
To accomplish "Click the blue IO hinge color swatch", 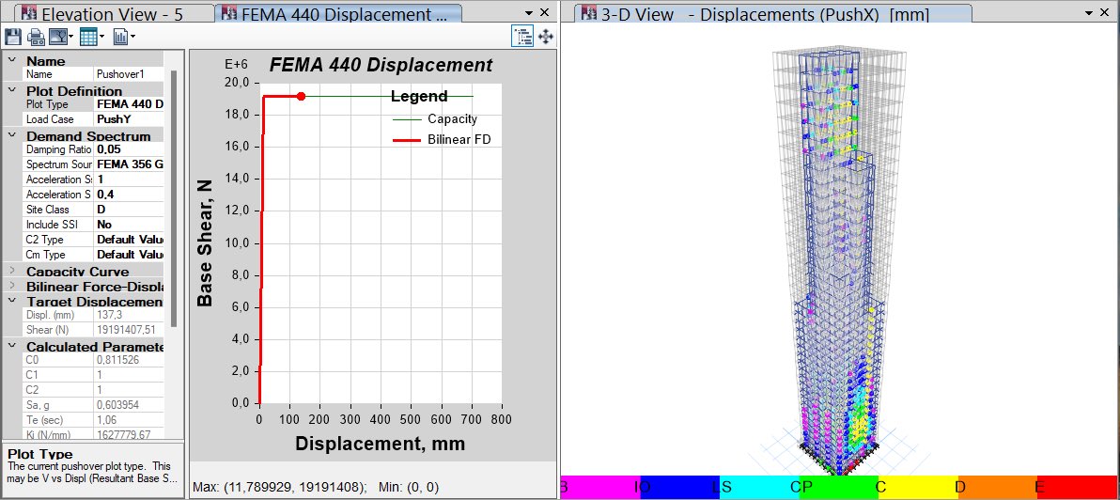I will (680, 487).
